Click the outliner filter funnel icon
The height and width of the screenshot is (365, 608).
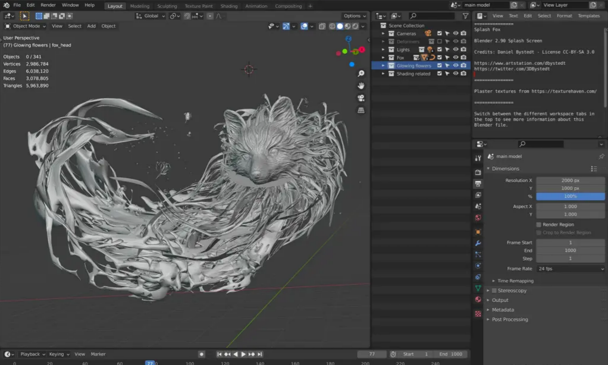[x=465, y=16]
